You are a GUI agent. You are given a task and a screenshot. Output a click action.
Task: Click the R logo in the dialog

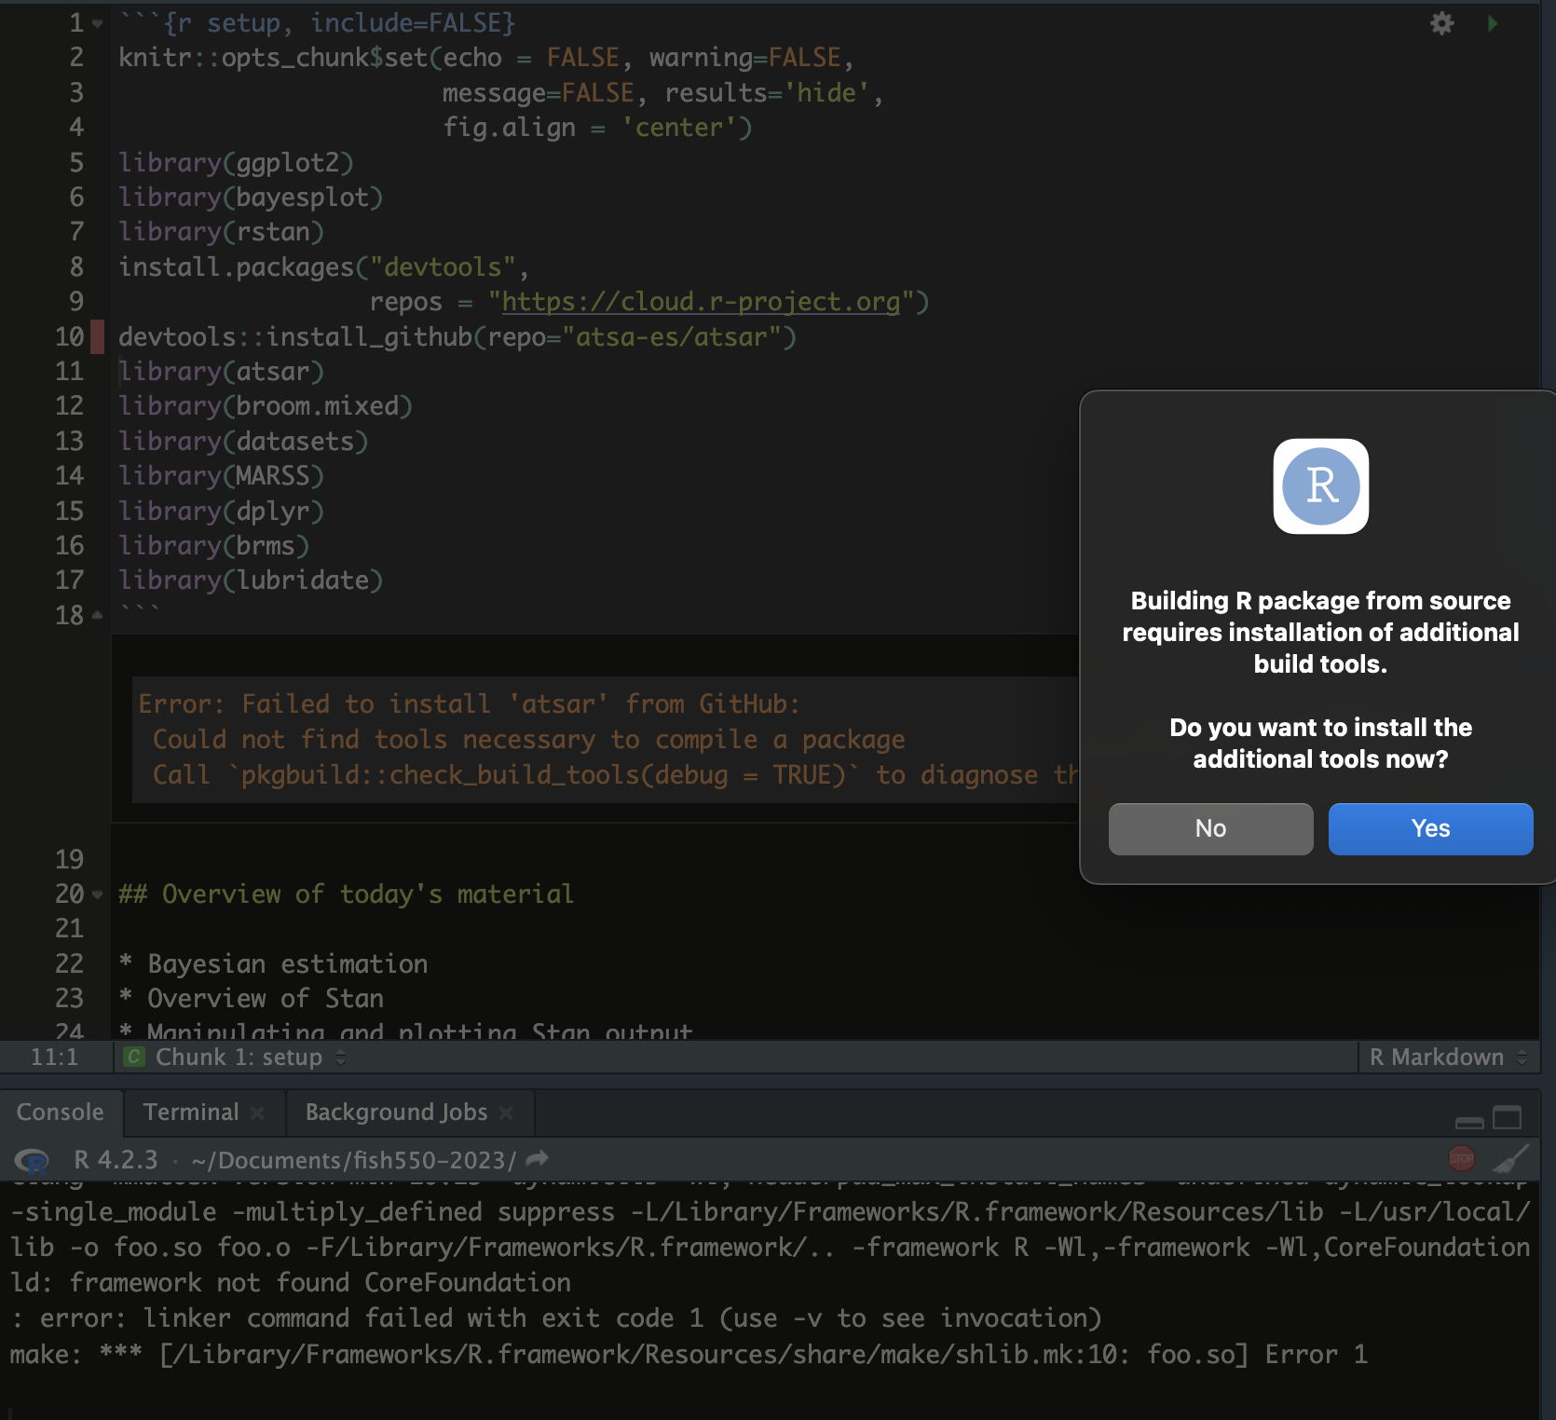1320,486
